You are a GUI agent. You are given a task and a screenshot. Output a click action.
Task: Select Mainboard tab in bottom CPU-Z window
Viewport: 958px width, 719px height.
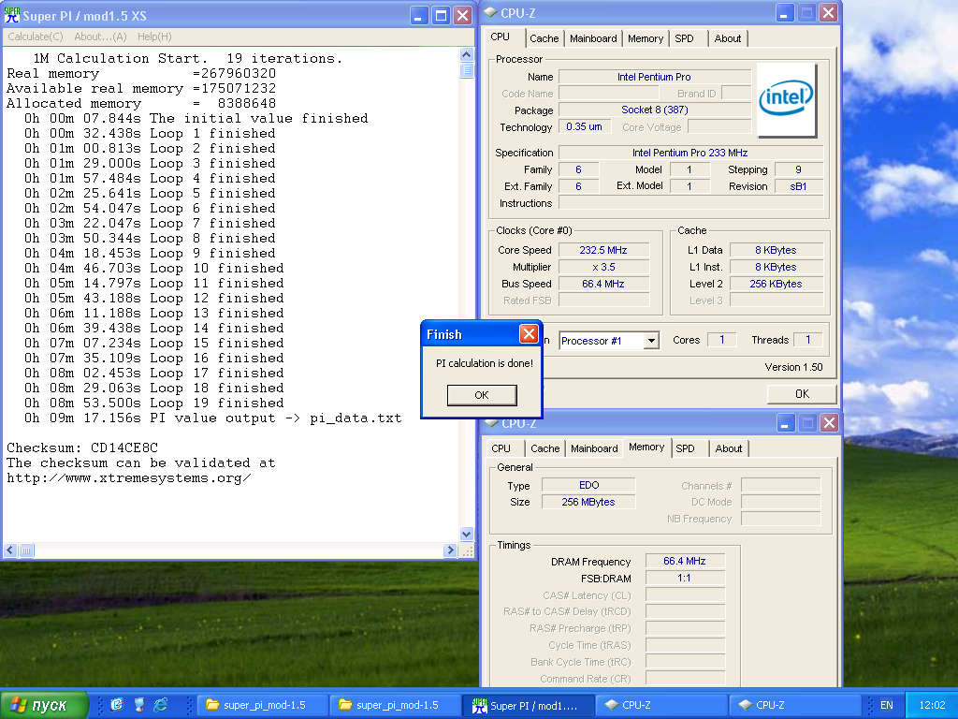594,448
